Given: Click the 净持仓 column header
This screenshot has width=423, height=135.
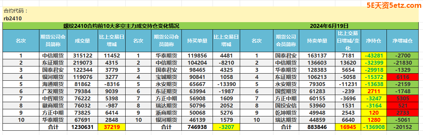Looking at the screenshot, I should click(x=374, y=41).
